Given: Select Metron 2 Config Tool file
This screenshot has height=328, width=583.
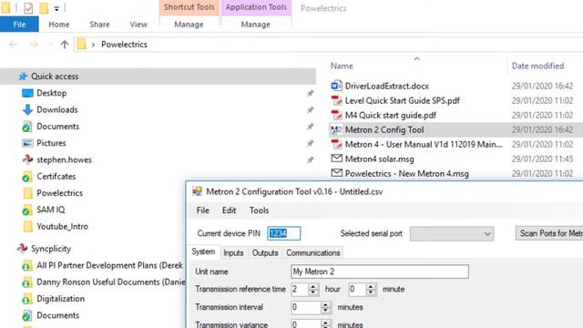Looking at the screenshot, I should pos(384,129).
